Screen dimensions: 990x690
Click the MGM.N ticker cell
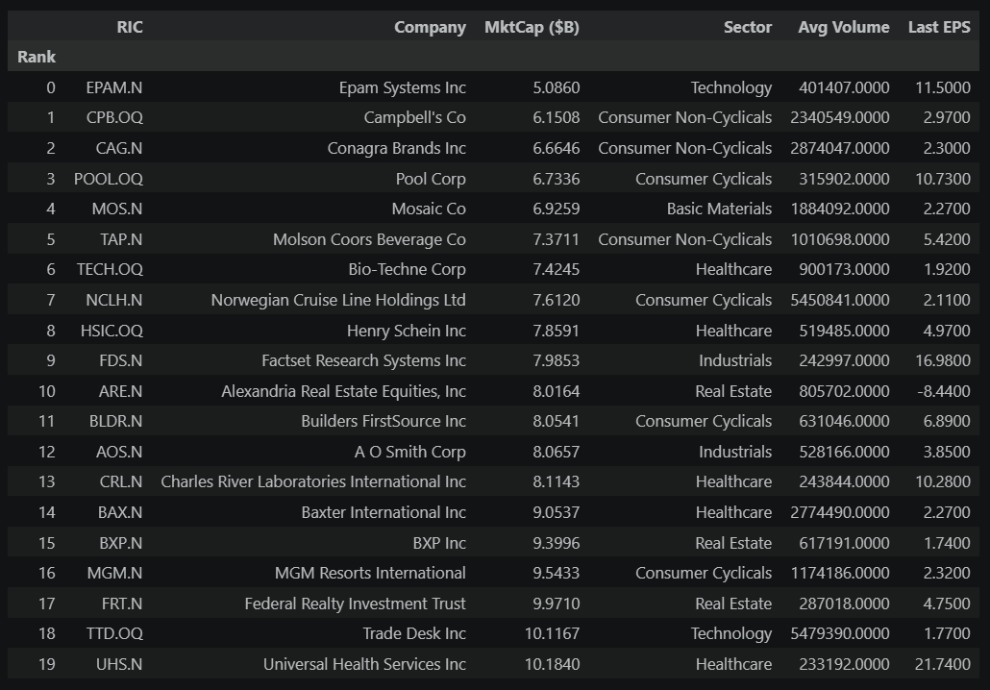click(115, 573)
